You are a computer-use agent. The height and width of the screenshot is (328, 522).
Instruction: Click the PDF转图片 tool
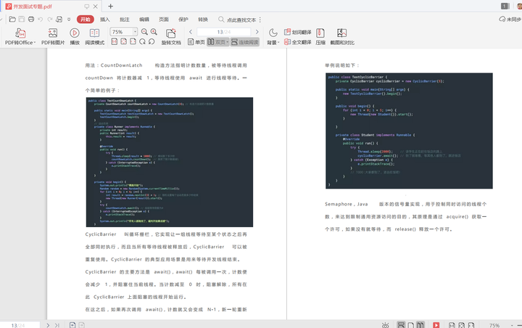point(53,37)
